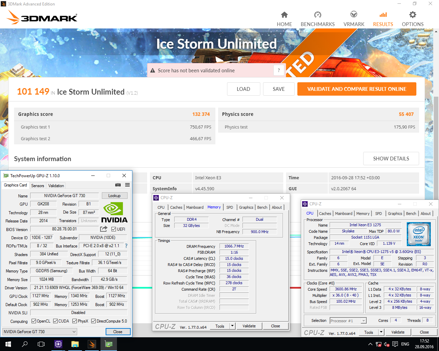Expand the Tools dropdown arrow in CPU-Z CPU window
The image size is (439, 351).
(381, 332)
